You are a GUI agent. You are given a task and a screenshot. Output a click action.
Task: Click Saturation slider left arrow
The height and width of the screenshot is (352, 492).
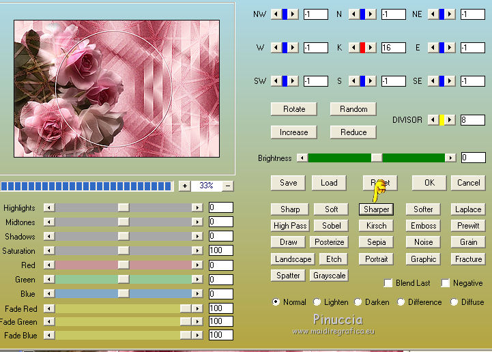pyautogui.click(x=49, y=250)
